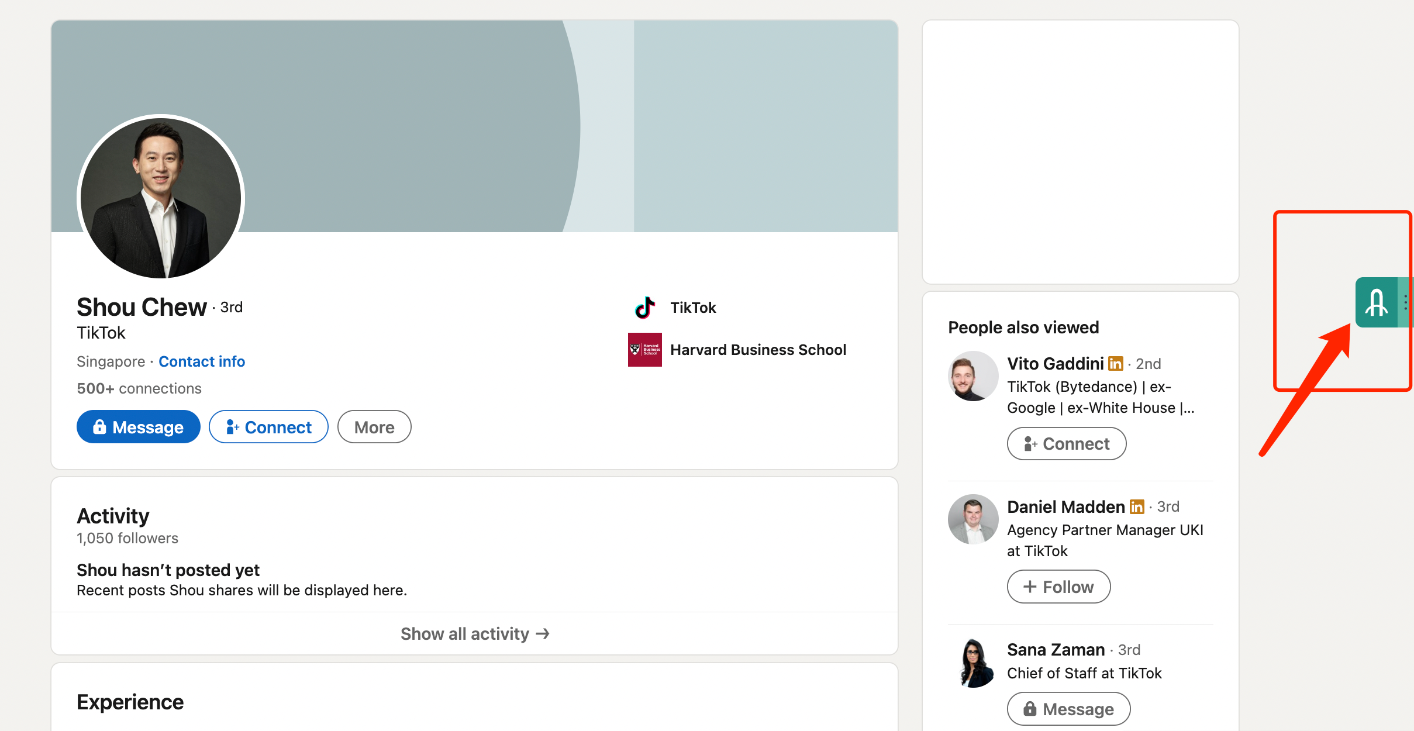
Task: Open Contact info link
Action: tap(202, 361)
